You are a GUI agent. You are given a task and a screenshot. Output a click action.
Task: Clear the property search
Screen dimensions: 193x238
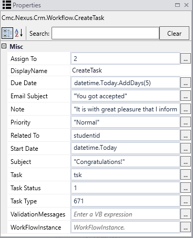(x=174, y=33)
